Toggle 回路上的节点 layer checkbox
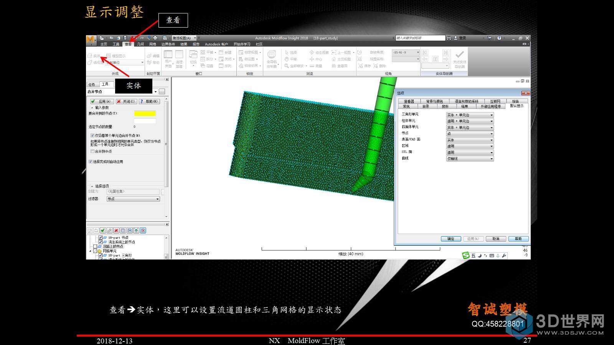The width and height of the screenshot is (614, 345). (95, 246)
